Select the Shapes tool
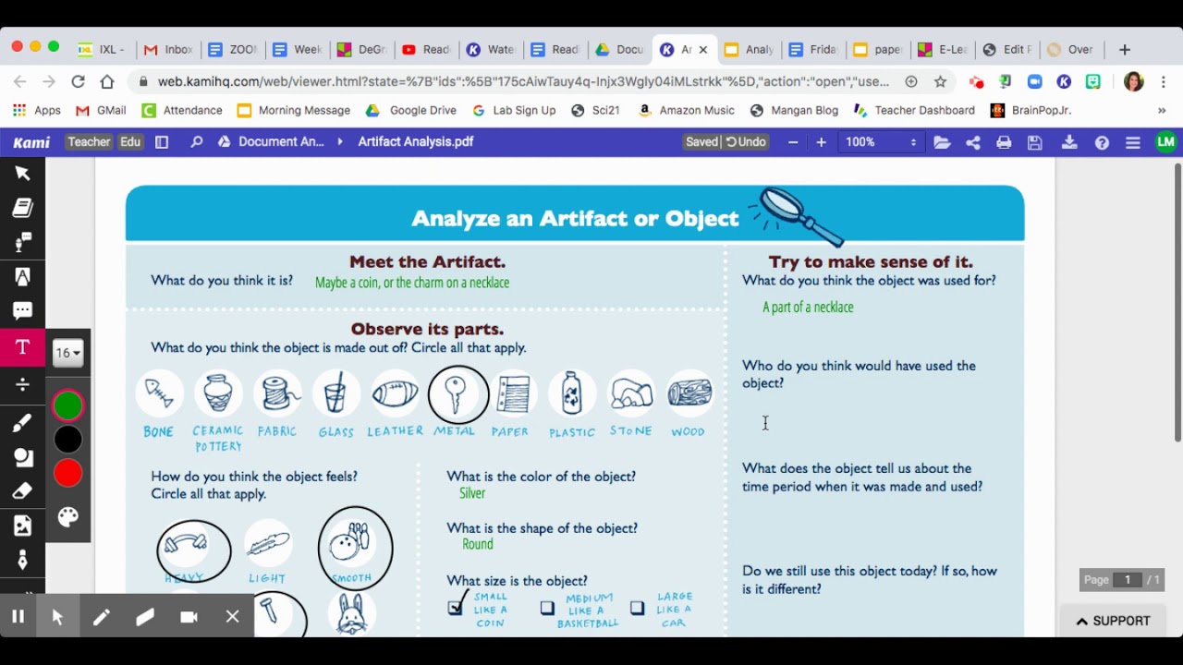 [22, 457]
